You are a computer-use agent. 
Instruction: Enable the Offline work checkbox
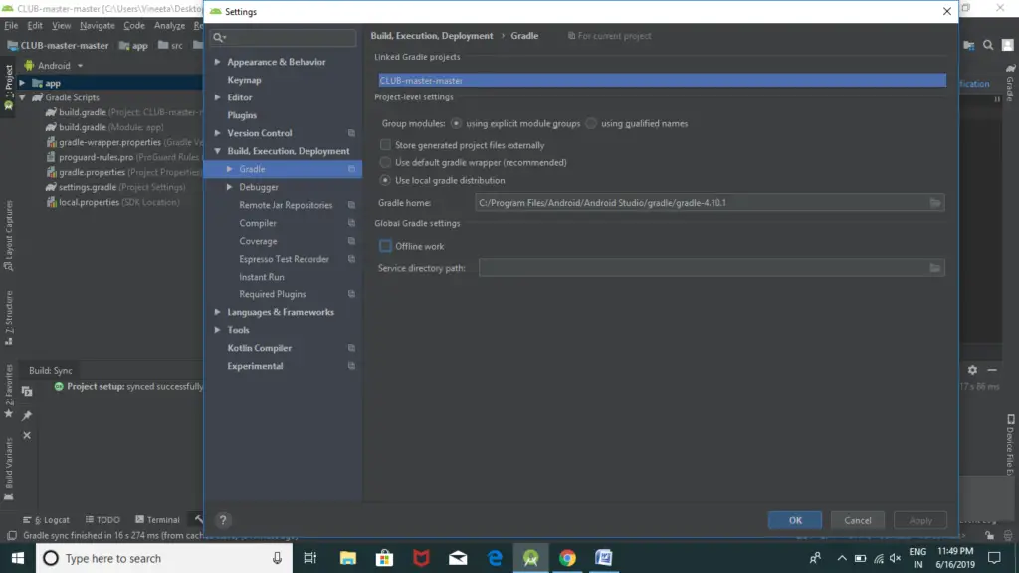(385, 246)
